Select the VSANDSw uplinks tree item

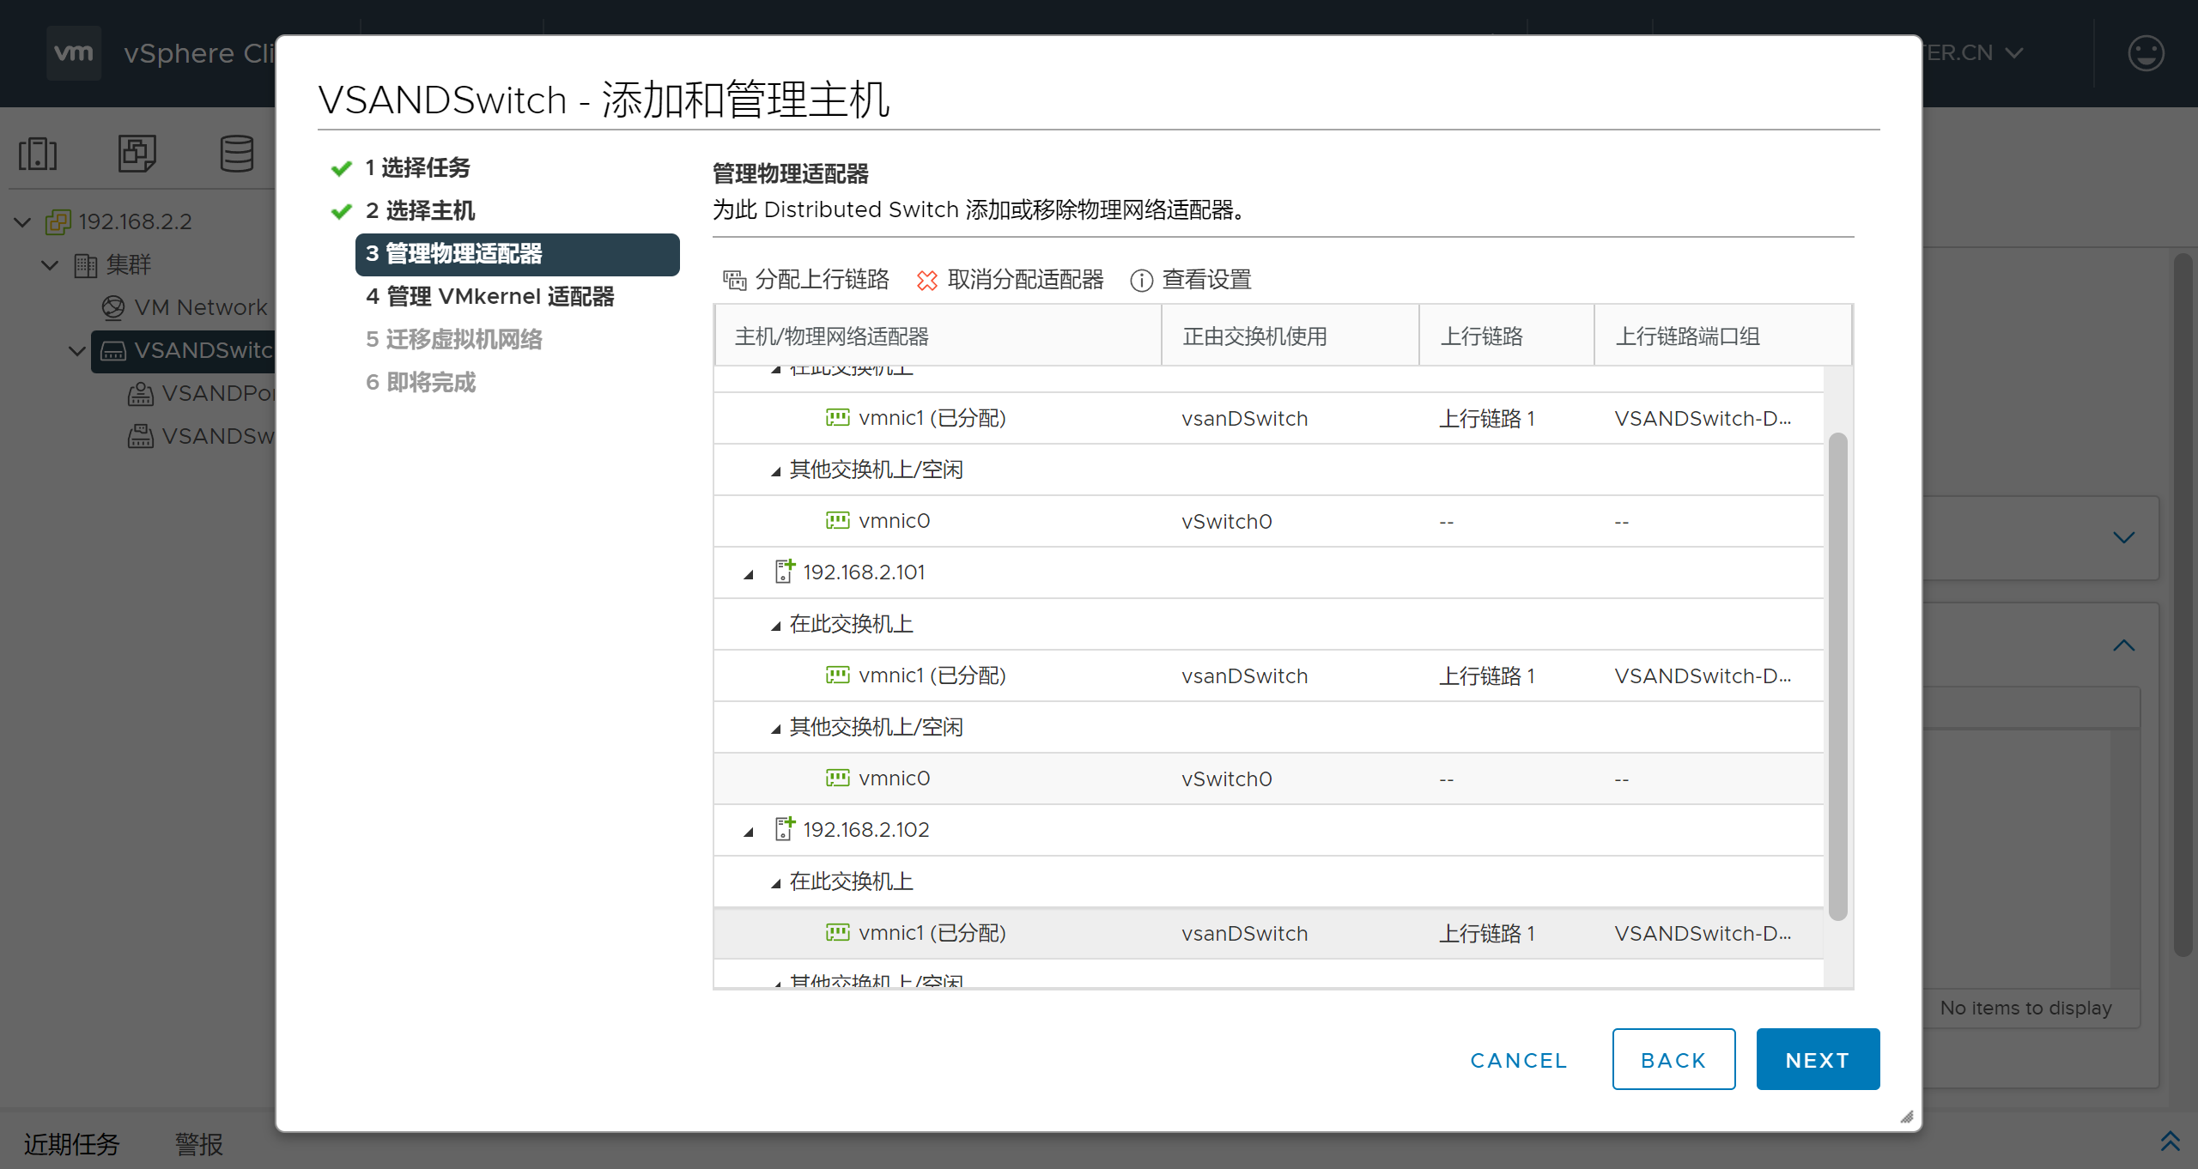(201, 436)
